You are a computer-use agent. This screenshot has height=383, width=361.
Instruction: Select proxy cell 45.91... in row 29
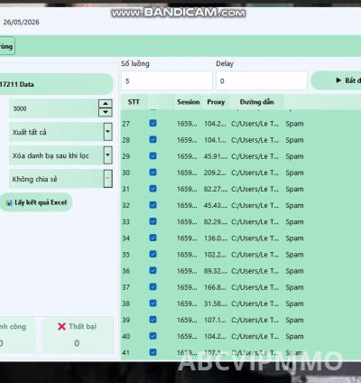[216, 156]
